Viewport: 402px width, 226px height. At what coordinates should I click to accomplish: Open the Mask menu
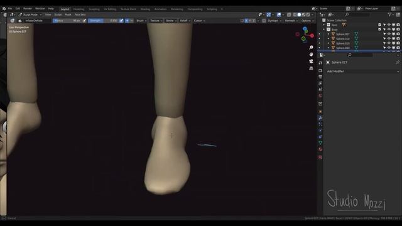68,14
